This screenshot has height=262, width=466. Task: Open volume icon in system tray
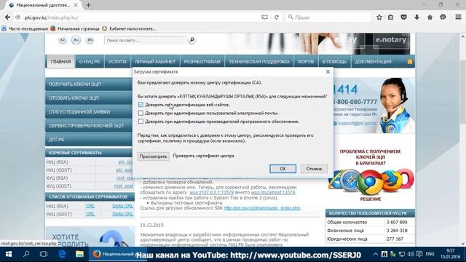point(411,254)
